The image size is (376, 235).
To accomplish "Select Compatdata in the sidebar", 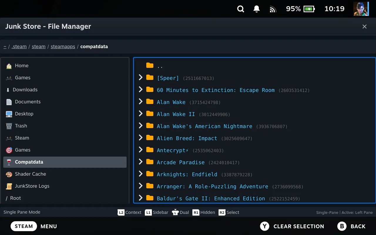I will click(x=65, y=162).
